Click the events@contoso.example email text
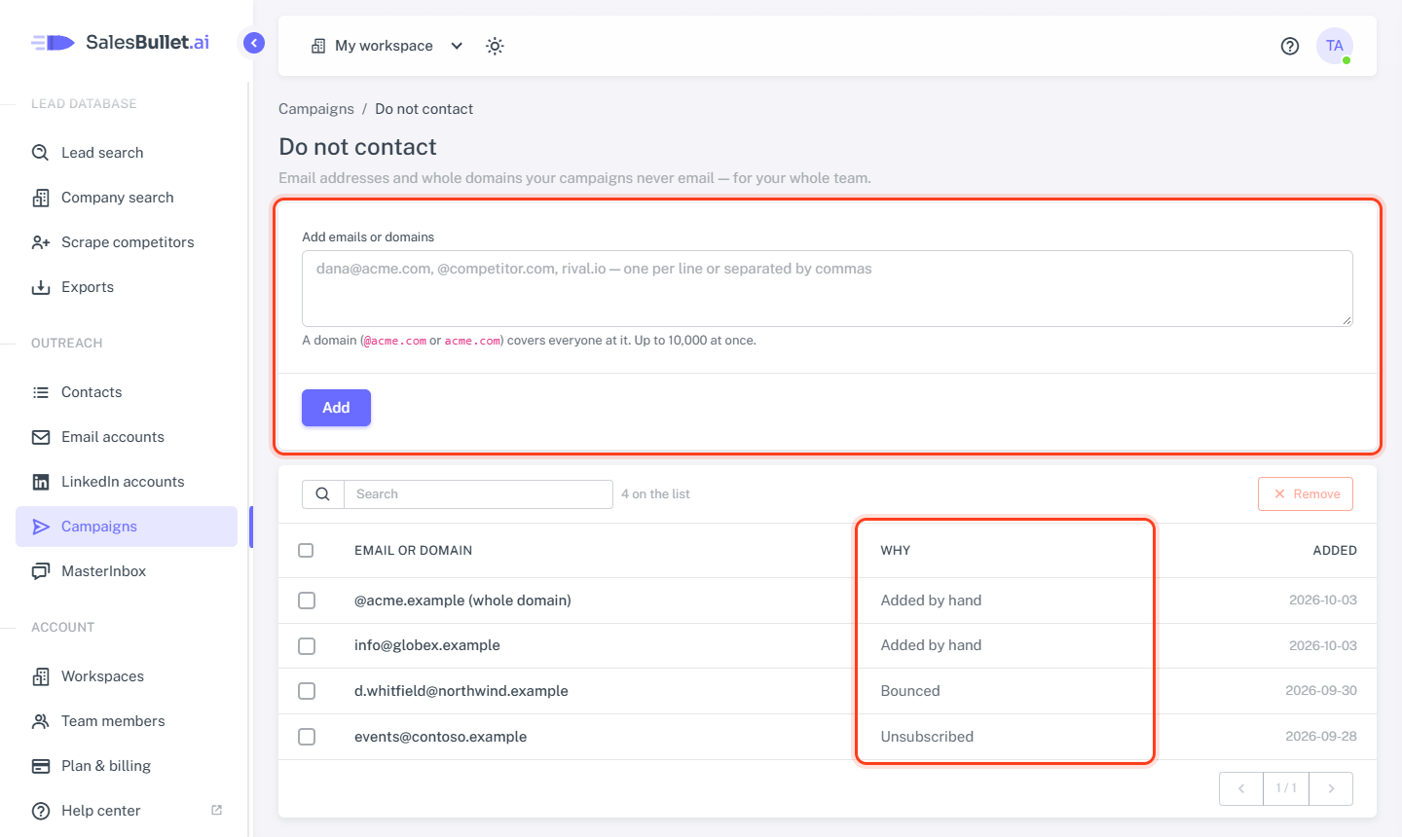This screenshot has height=837, width=1402. click(x=440, y=737)
